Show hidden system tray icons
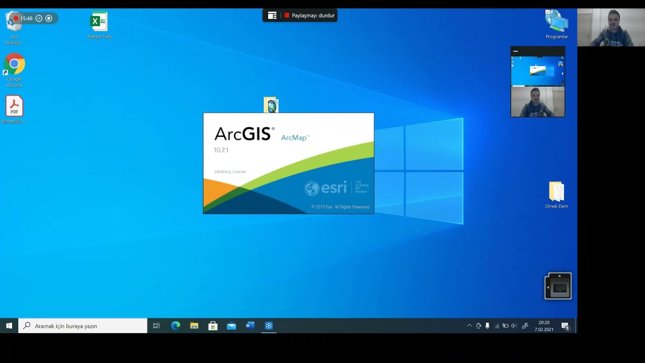The height and width of the screenshot is (363, 645). coord(469,326)
